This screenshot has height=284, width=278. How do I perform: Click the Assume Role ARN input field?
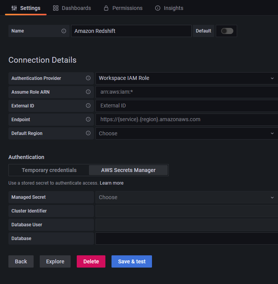[x=186, y=92]
